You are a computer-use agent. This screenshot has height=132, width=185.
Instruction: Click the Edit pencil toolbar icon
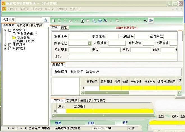tap(65, 21)
